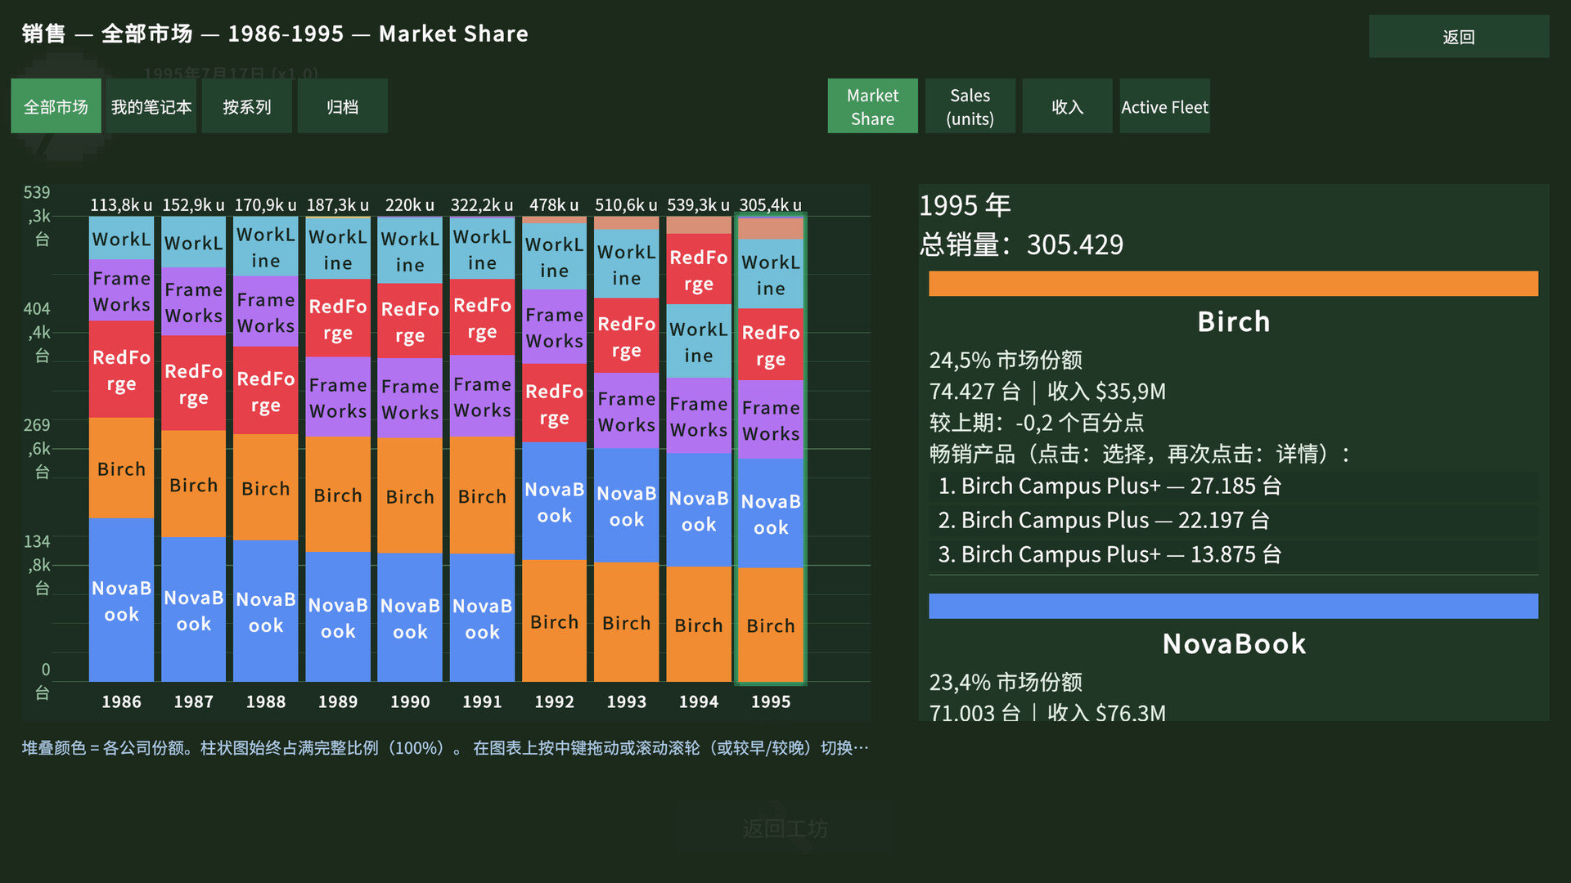Open the 归档 tab
Viewport: 1571px width, 883px height.
[x=342, y=106]
